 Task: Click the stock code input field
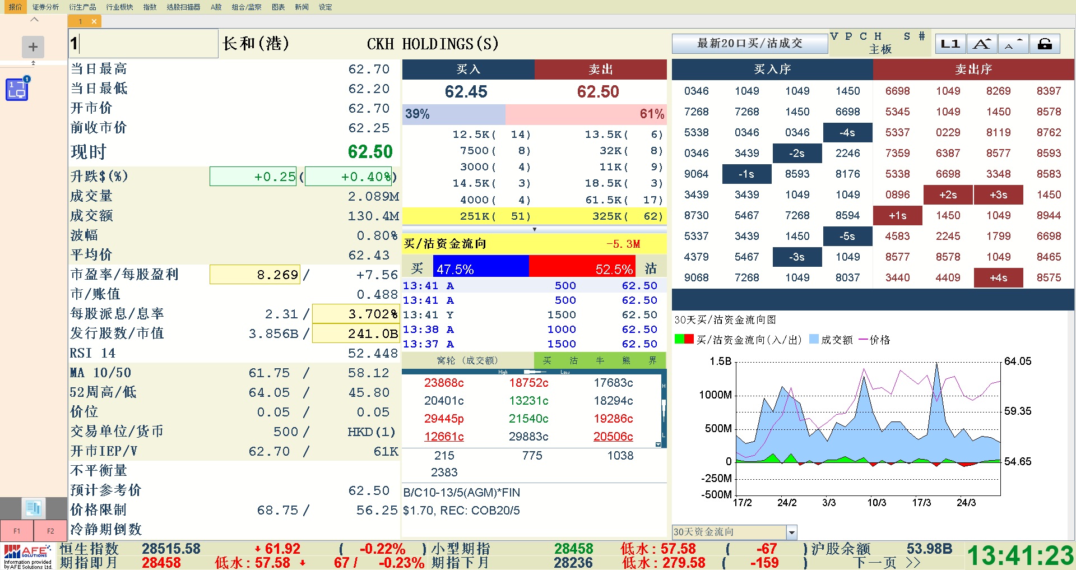coord(143,43)
